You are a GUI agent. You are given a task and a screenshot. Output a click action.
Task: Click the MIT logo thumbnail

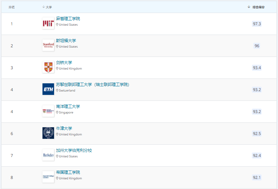(x=48, y=23)
